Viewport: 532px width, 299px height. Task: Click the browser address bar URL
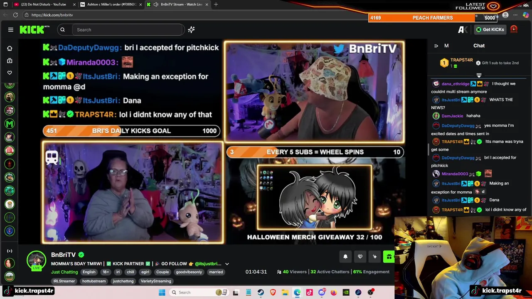pos(52,15)
